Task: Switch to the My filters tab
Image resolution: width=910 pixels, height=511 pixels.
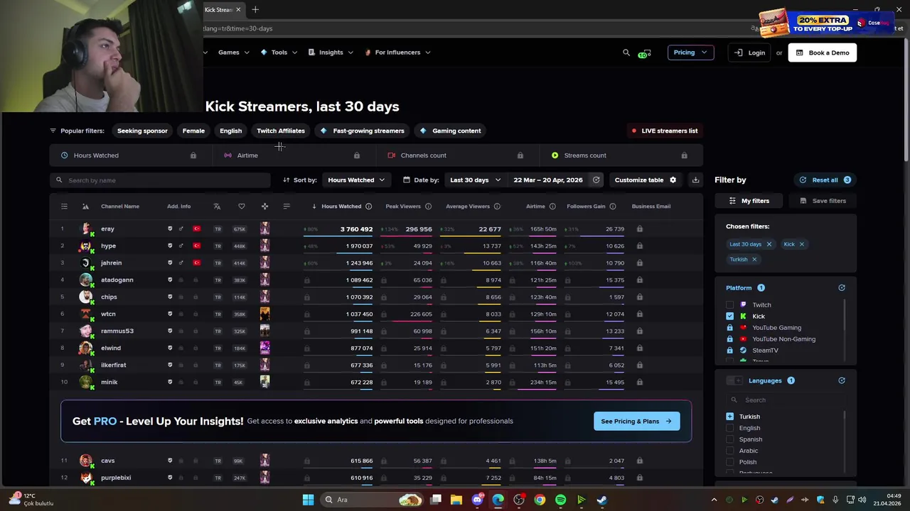Action: tap(749, 201)
